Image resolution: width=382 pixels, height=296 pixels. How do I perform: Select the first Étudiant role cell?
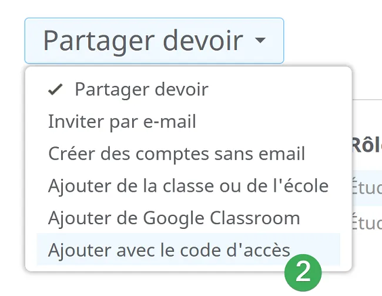click(367, 188)
